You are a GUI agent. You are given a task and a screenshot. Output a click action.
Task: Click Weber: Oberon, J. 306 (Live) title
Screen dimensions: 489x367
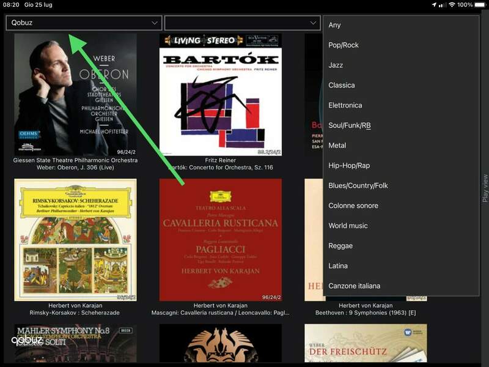point(75,168)
